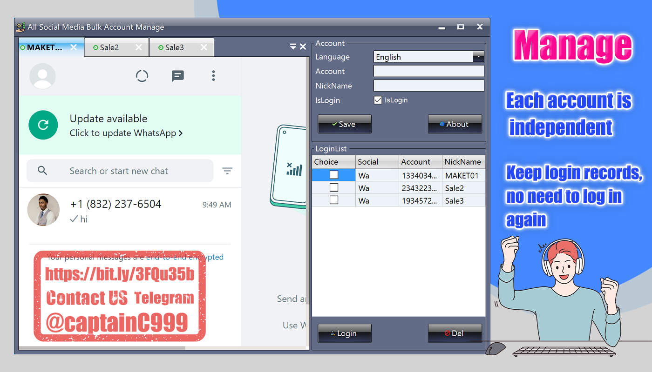Select account cell starting with 2343223

[421, 188]
